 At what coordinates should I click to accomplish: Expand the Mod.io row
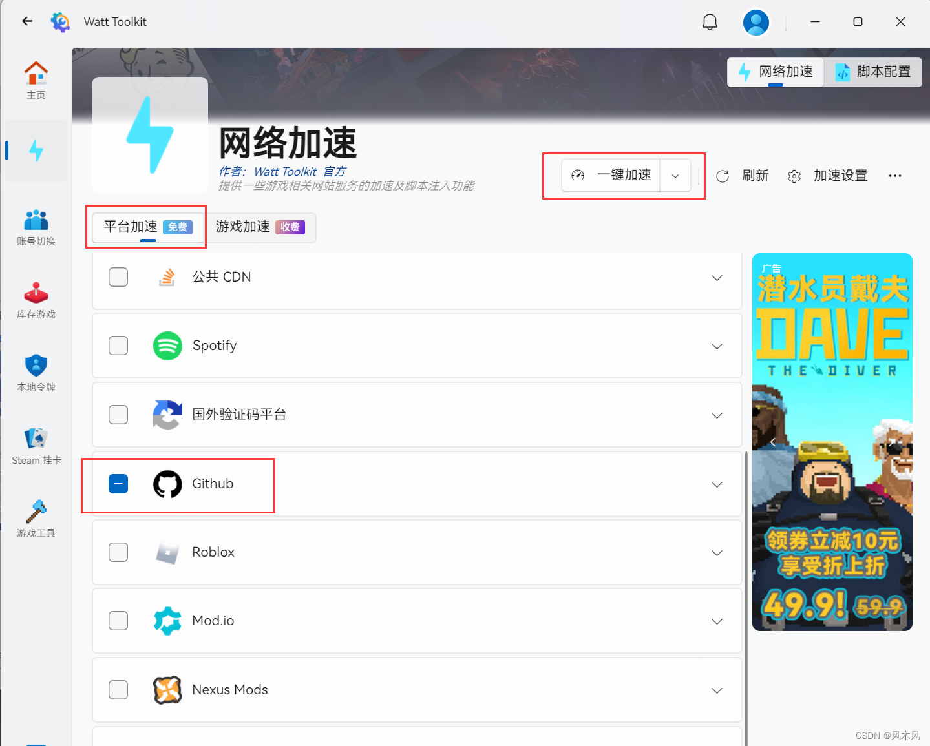tap(717, 621)
